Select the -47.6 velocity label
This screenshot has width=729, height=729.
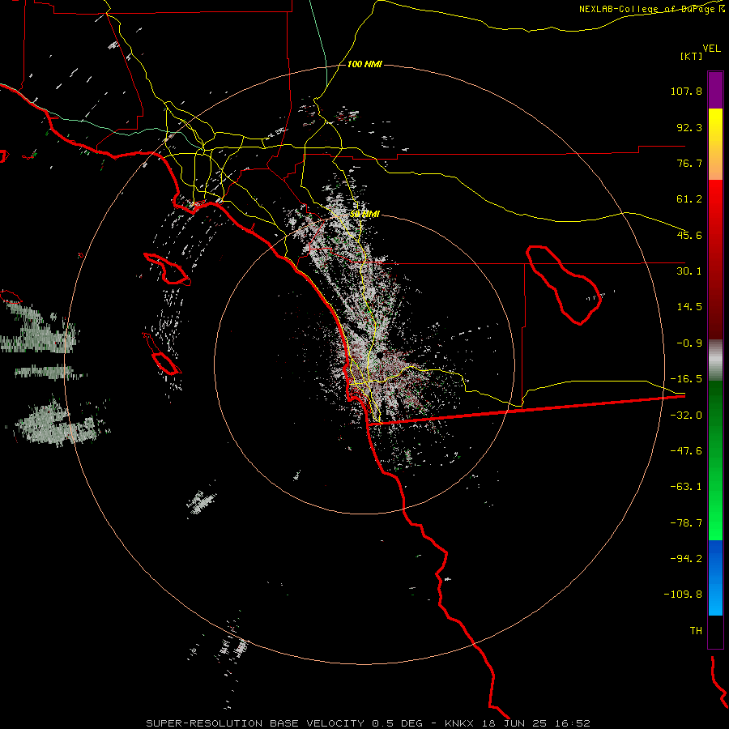(x=686, y=451)
